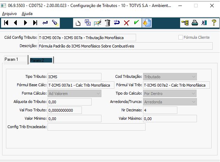Click the Valor Máximo field
The width and height of the screenshot is (220, 162).
click(170, 119)
